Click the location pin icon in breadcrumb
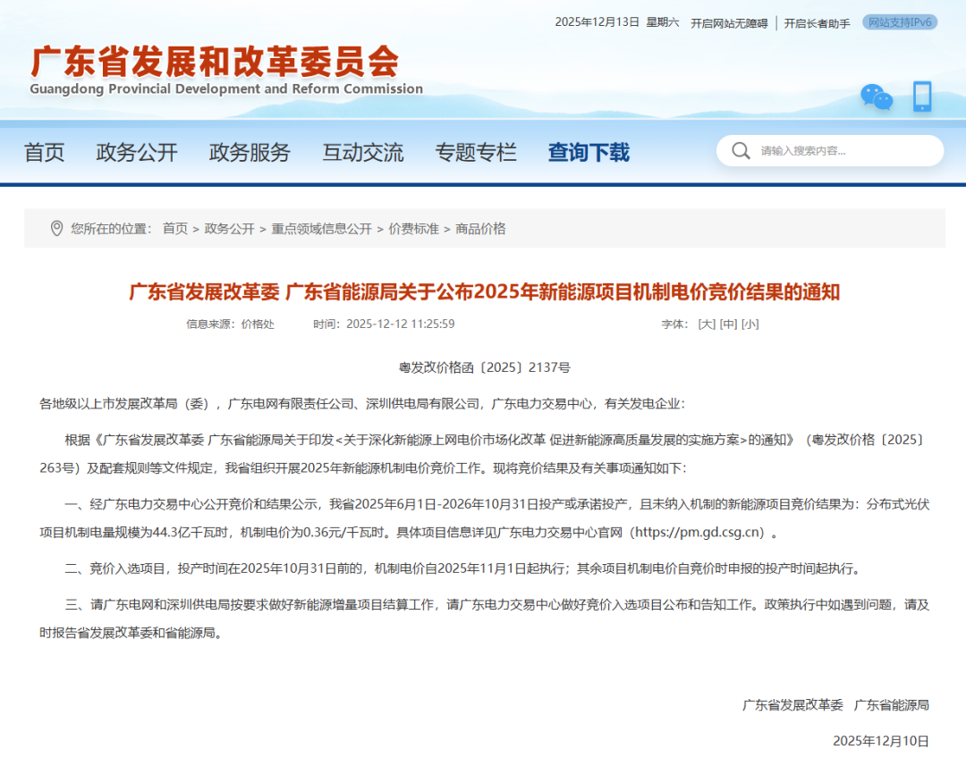 tap(56, 229)
